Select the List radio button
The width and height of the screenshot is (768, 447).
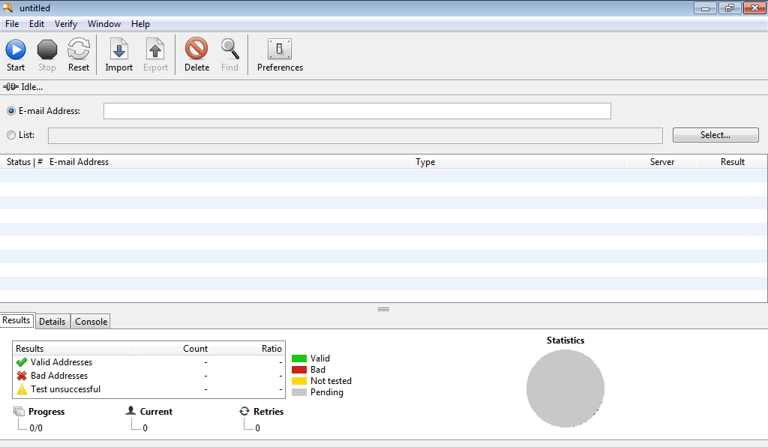coord(11,135)
